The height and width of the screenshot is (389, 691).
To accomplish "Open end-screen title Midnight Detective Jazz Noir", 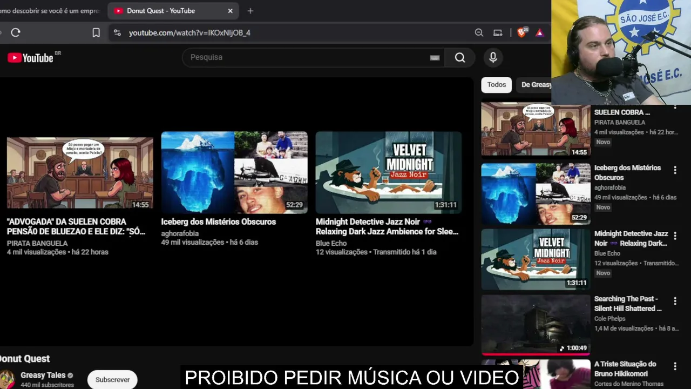I will [387, 226].
